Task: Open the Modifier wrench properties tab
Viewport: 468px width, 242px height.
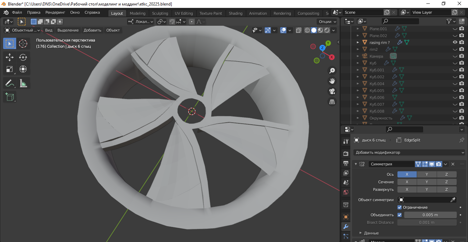Action: (x=346, y=227)
